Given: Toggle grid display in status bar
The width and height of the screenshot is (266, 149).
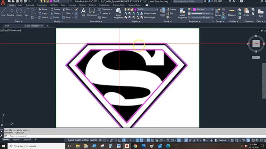Looking at the screenshot, I should pyautogui.click(x=100, y=140).
